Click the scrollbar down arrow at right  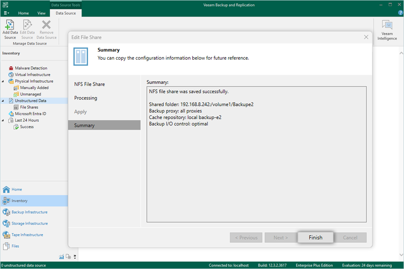[401, 255]
